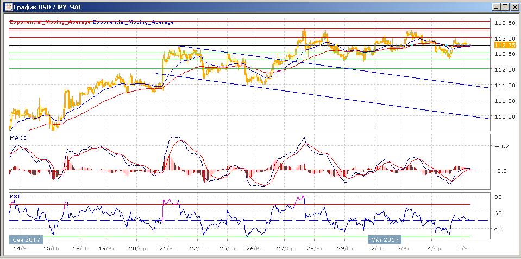Click the Сен 2017 month marker
The width and height of the screenshot is (521, 259).
tap(26, 239)
